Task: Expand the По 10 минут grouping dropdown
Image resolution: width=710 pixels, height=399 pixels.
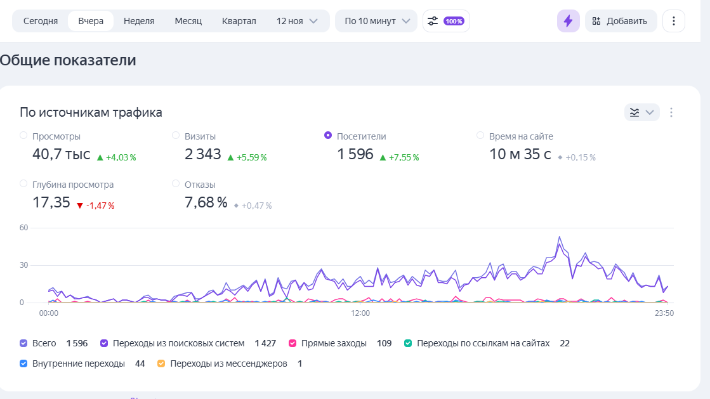Action: 376,21
